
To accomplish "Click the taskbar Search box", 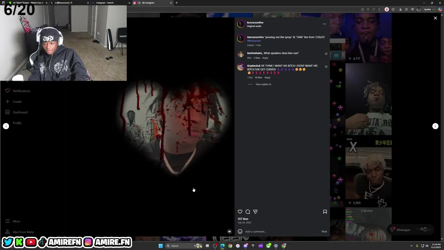I will [x=184, y=246].
